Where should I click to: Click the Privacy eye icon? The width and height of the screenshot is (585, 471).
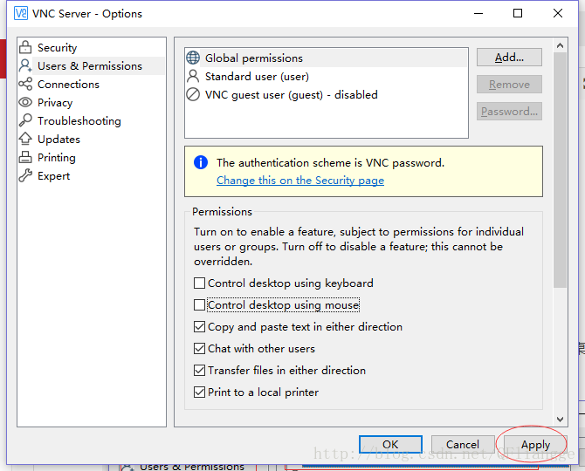tap(25, 102)
